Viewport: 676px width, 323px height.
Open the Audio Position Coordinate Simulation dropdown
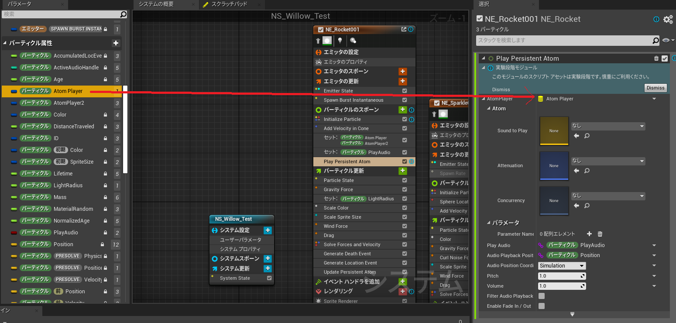pyautogui.click(x=562, y=266)
